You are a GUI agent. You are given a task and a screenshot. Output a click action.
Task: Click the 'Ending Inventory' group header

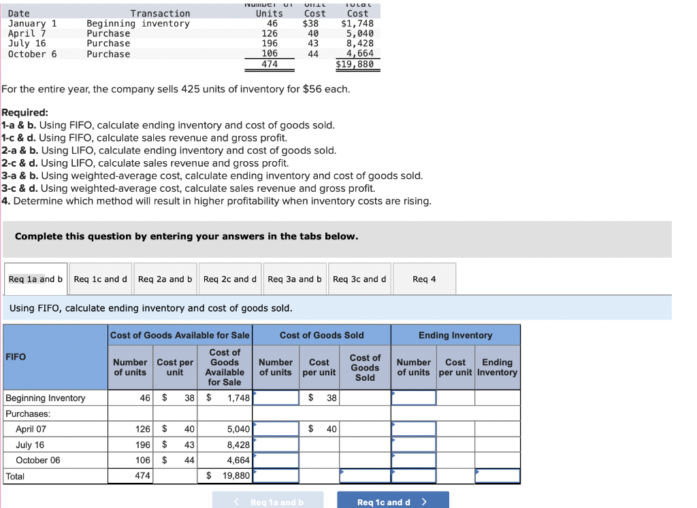click(455, 335)
